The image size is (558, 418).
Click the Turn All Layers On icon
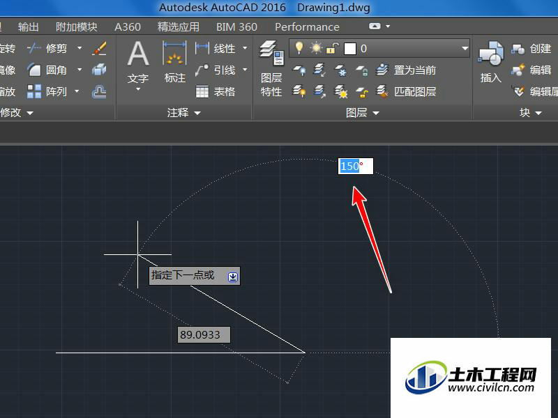tap(299, 92)
